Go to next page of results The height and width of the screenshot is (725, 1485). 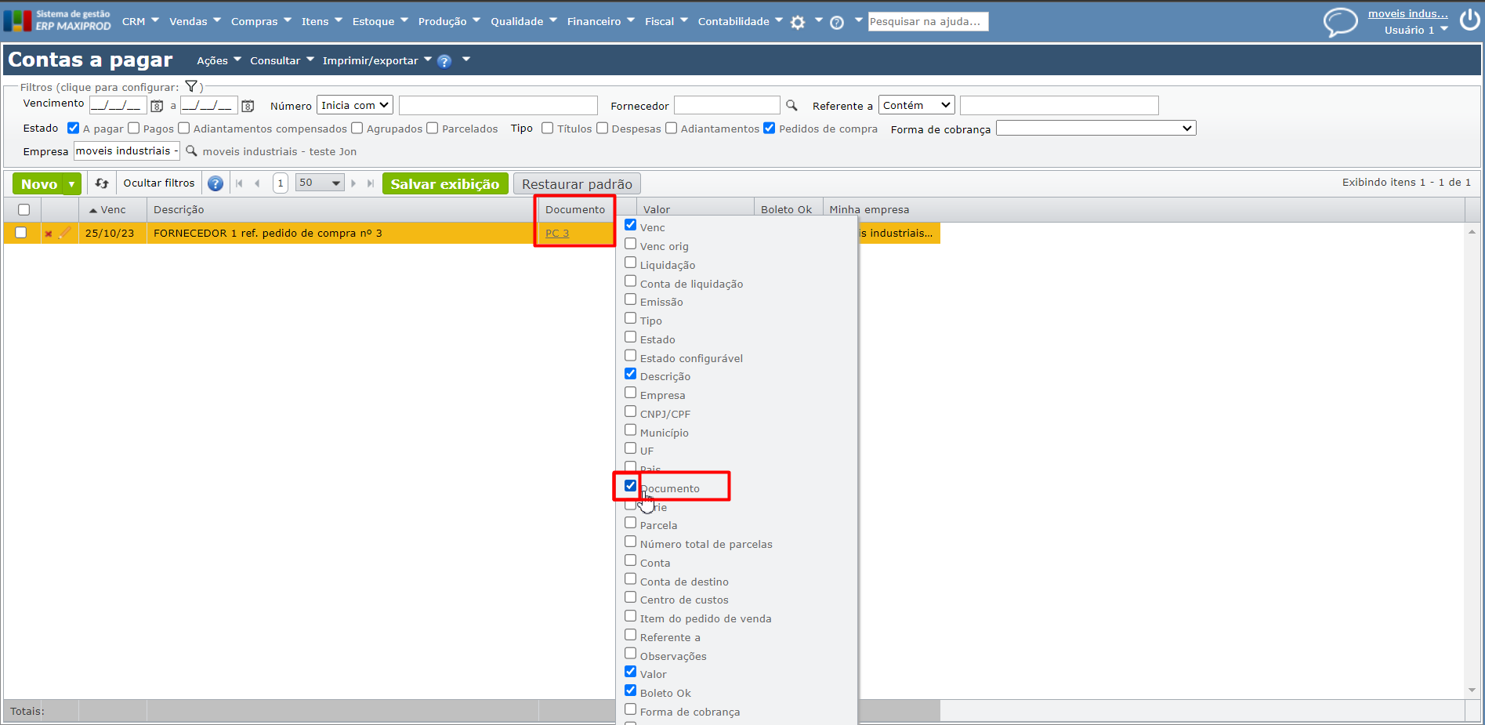point(353,183)
